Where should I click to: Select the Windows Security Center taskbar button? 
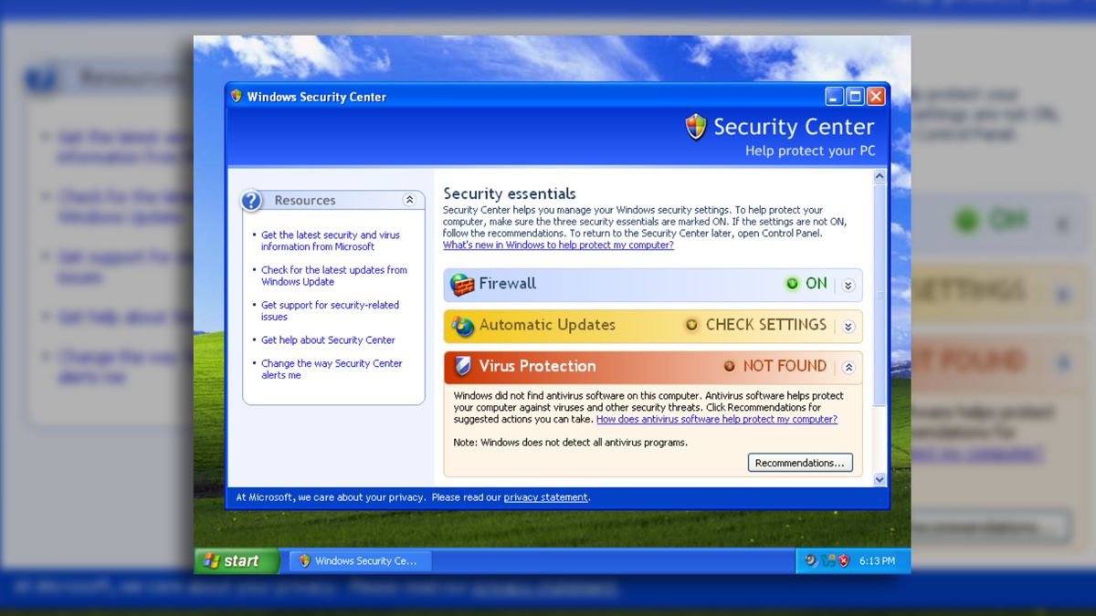coord(359,561)
